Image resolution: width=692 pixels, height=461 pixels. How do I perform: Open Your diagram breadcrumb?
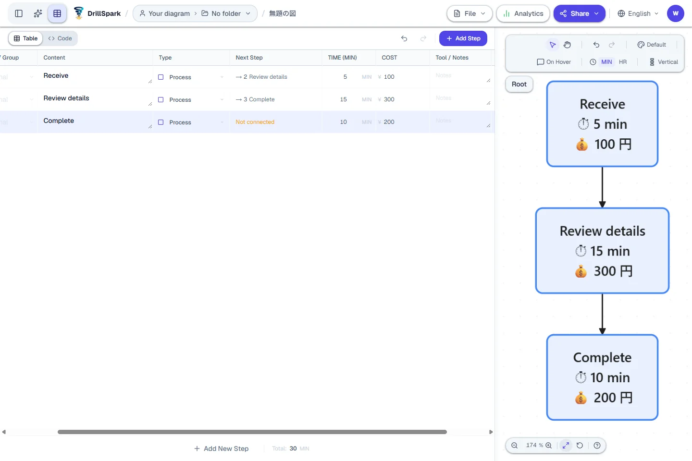tap(164, 13)
